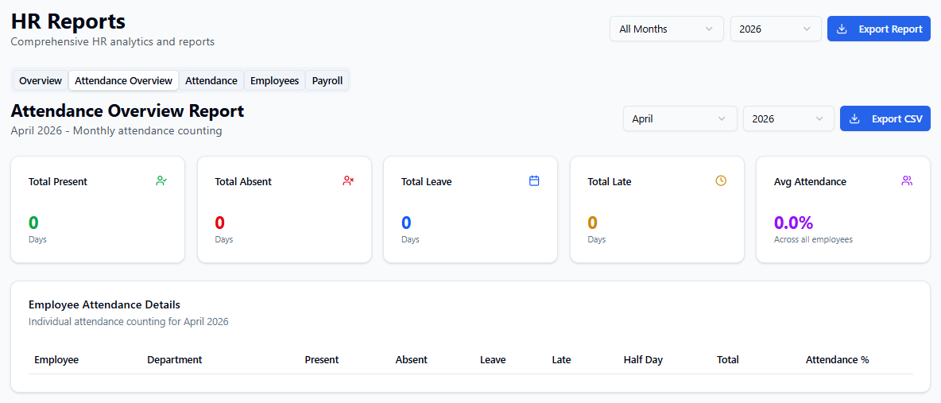The image size is (941, 403).
Task: Click the Total Late clock icon
Action: [x=721, y=181]
